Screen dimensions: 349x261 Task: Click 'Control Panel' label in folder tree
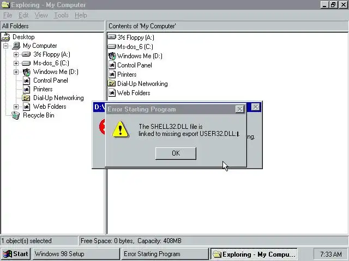click(51, 80)
